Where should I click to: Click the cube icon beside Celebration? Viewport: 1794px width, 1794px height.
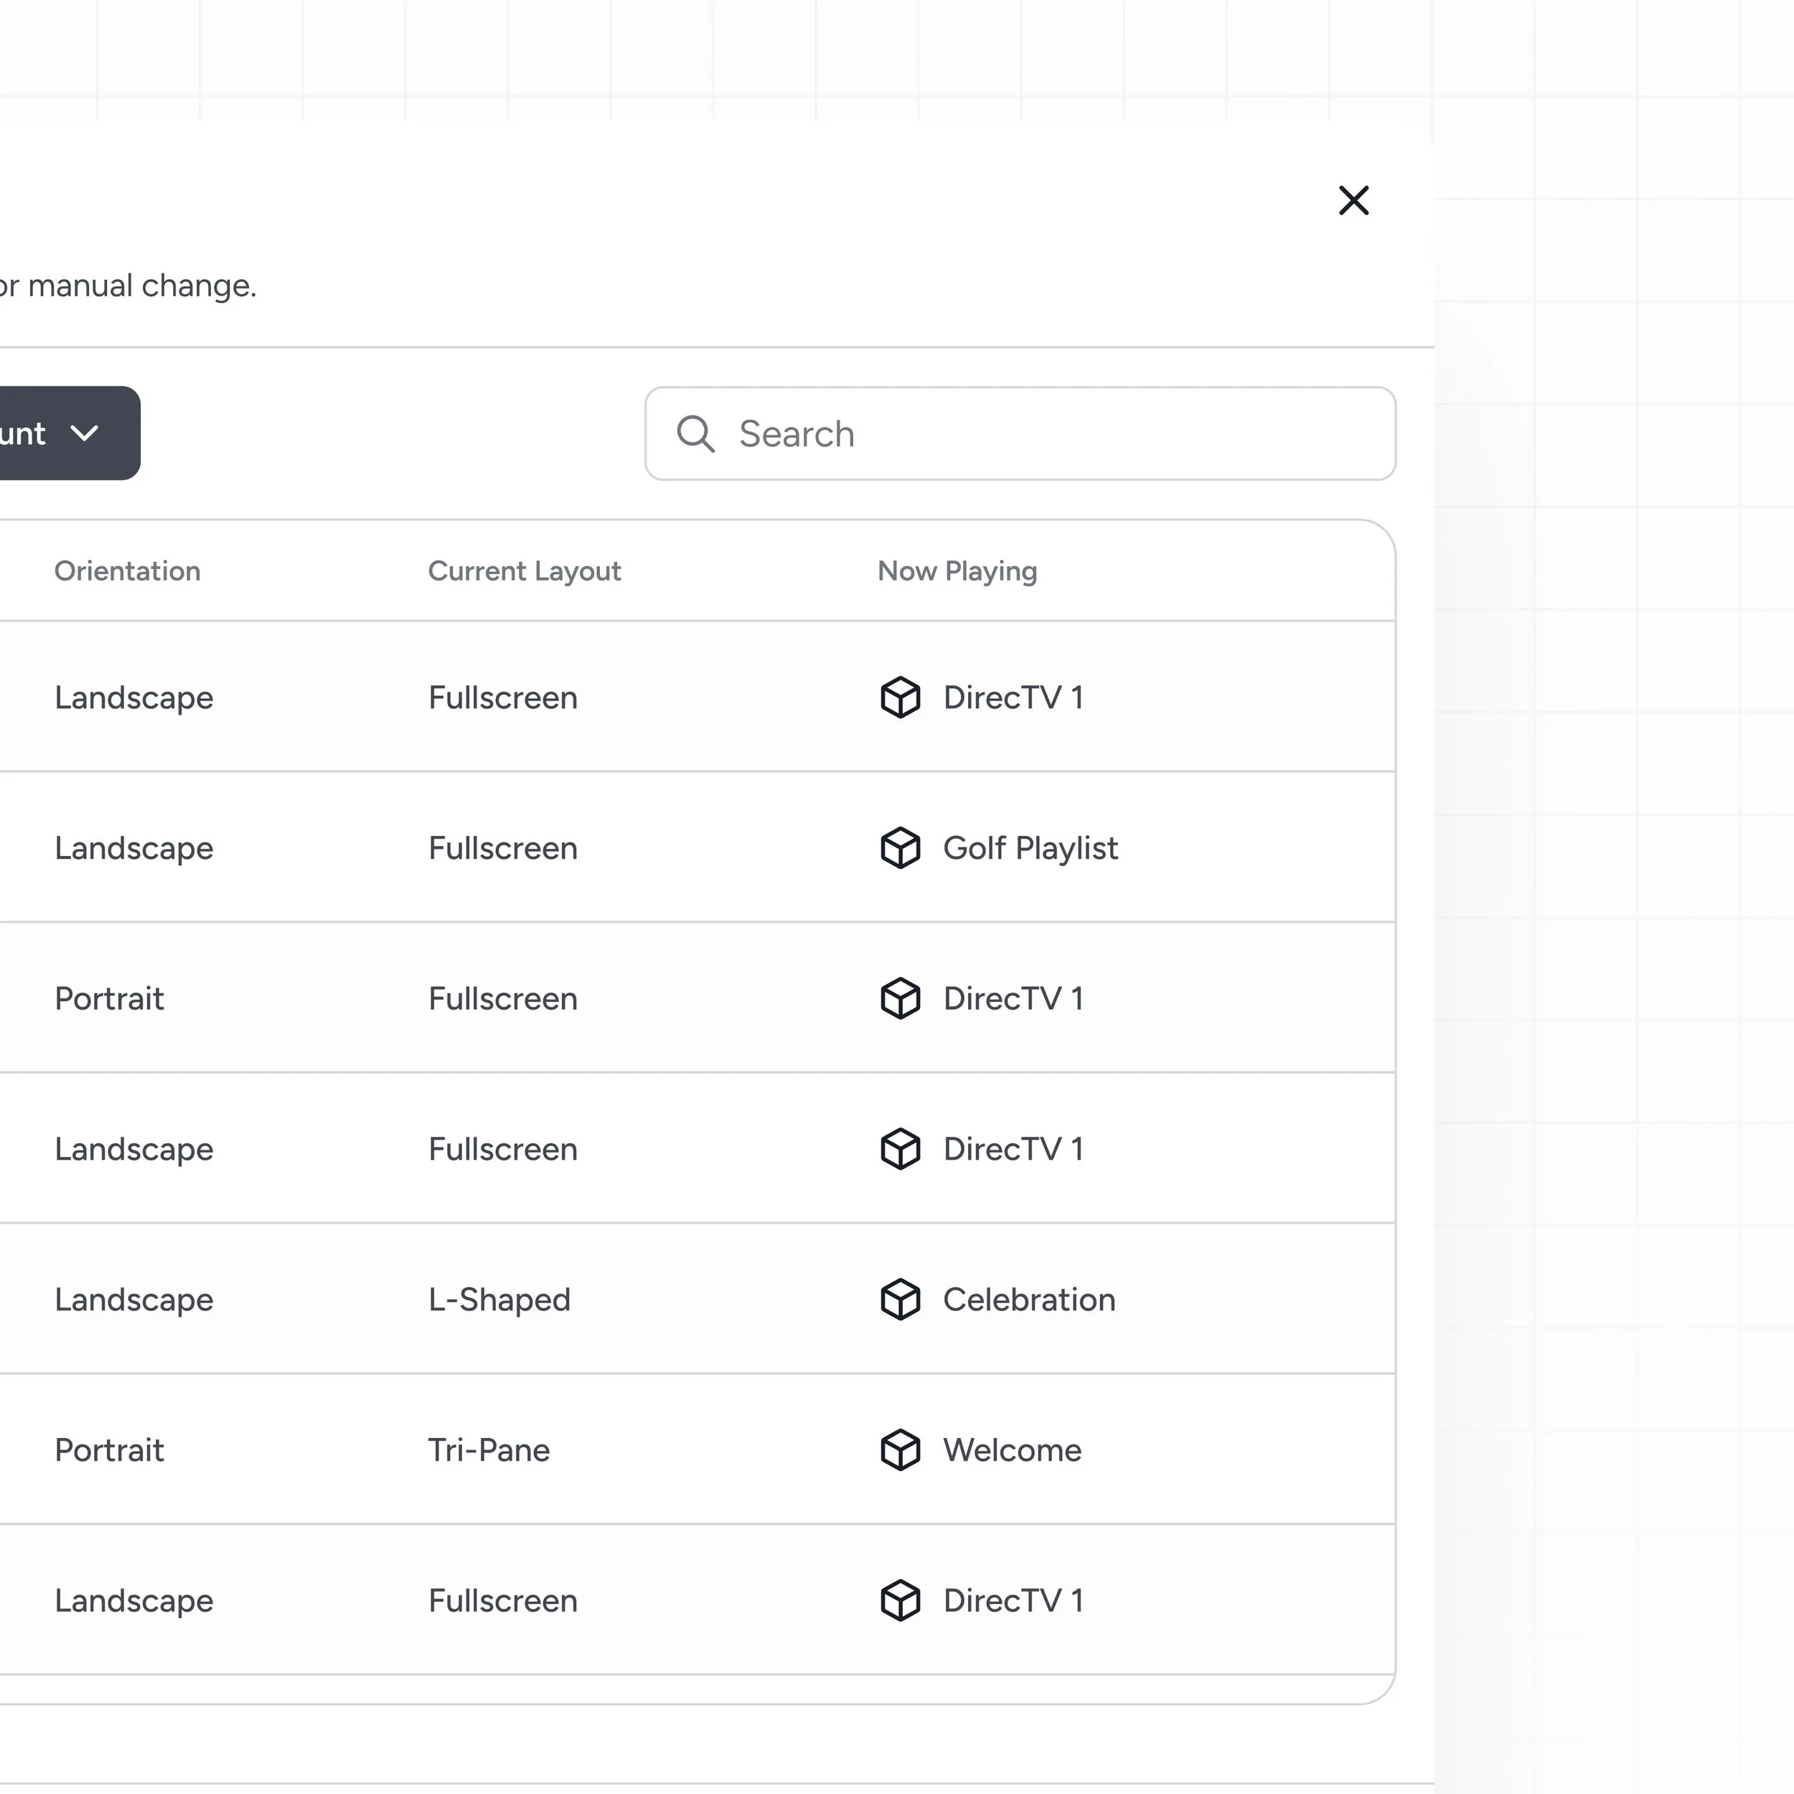(x=899, y=1299)
